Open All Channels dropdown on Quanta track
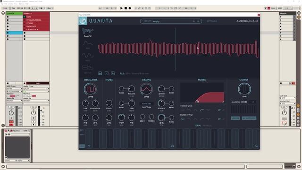 click(15, 91)
